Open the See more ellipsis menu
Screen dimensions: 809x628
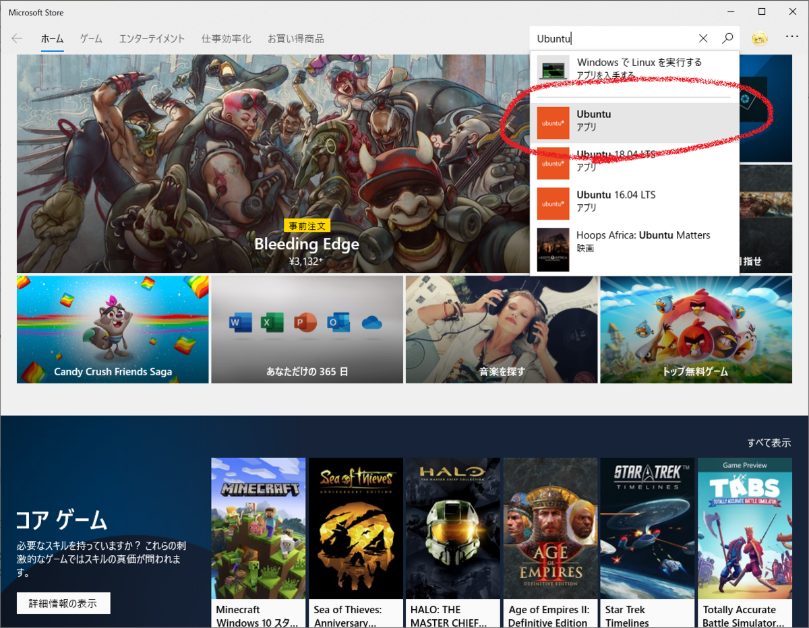coord(792,37)
